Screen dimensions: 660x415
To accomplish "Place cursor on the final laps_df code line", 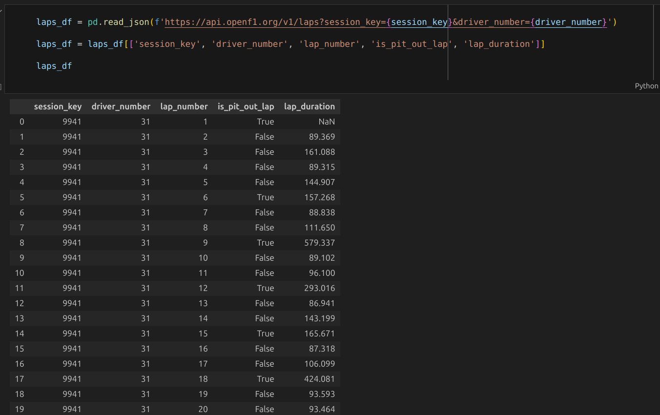I will pos(54,65).
